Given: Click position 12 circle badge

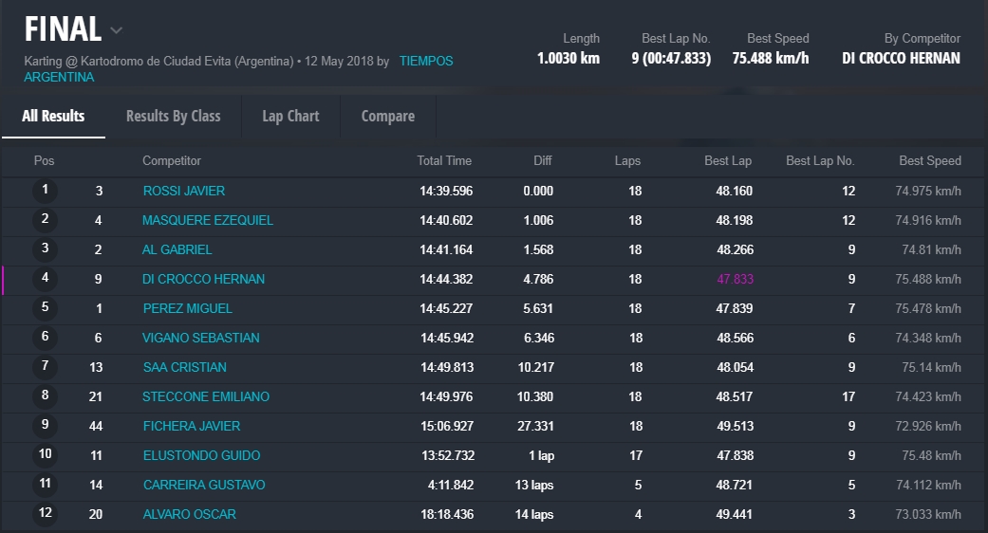Looking at the screenshot, I should 45,514.
